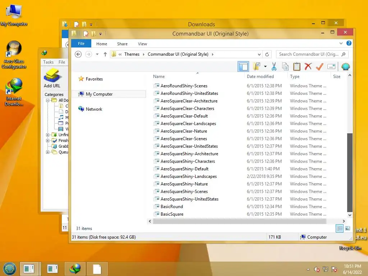Expand the chevron after Commandbar UI breadcrumb
The width and height of the screenshot is (368, 276).
(213, 55)
